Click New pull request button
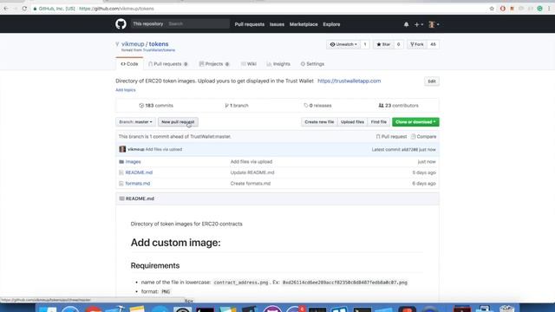The width and height of the screenshot is (555, 312). 178,122
